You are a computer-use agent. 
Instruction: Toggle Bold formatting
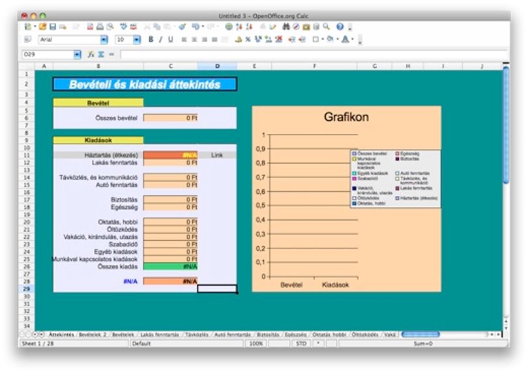(x=151, y=39)
